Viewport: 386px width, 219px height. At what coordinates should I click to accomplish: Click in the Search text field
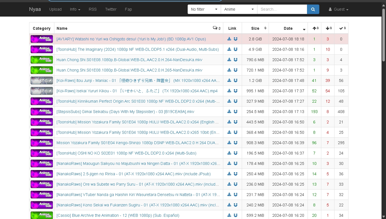tap(282, 9)
